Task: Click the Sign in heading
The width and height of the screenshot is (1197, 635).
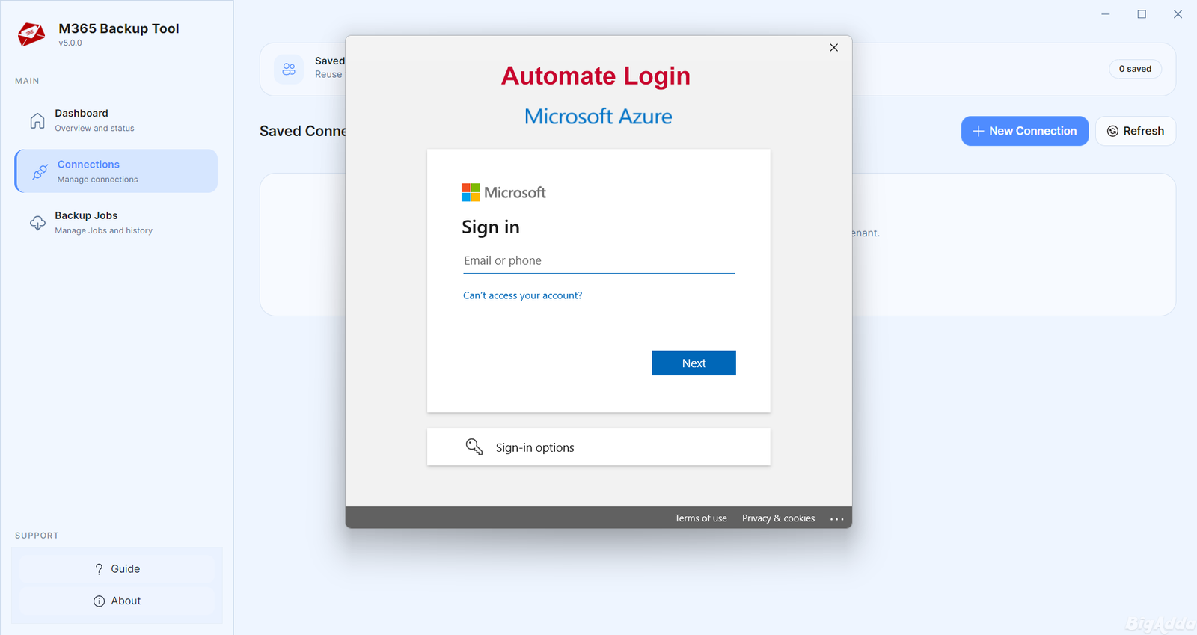Action: [x=491, y=227]
